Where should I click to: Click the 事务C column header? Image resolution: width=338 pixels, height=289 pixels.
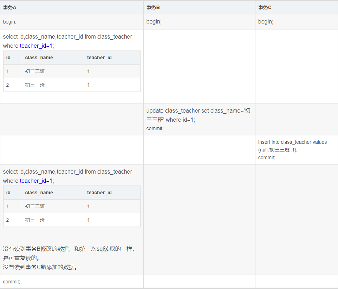point(297,7)
